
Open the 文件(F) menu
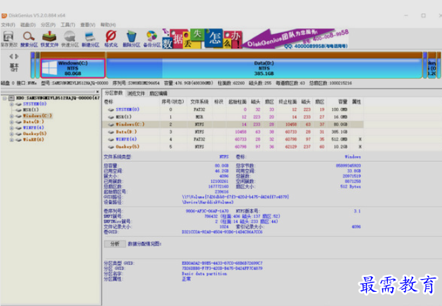8,25
